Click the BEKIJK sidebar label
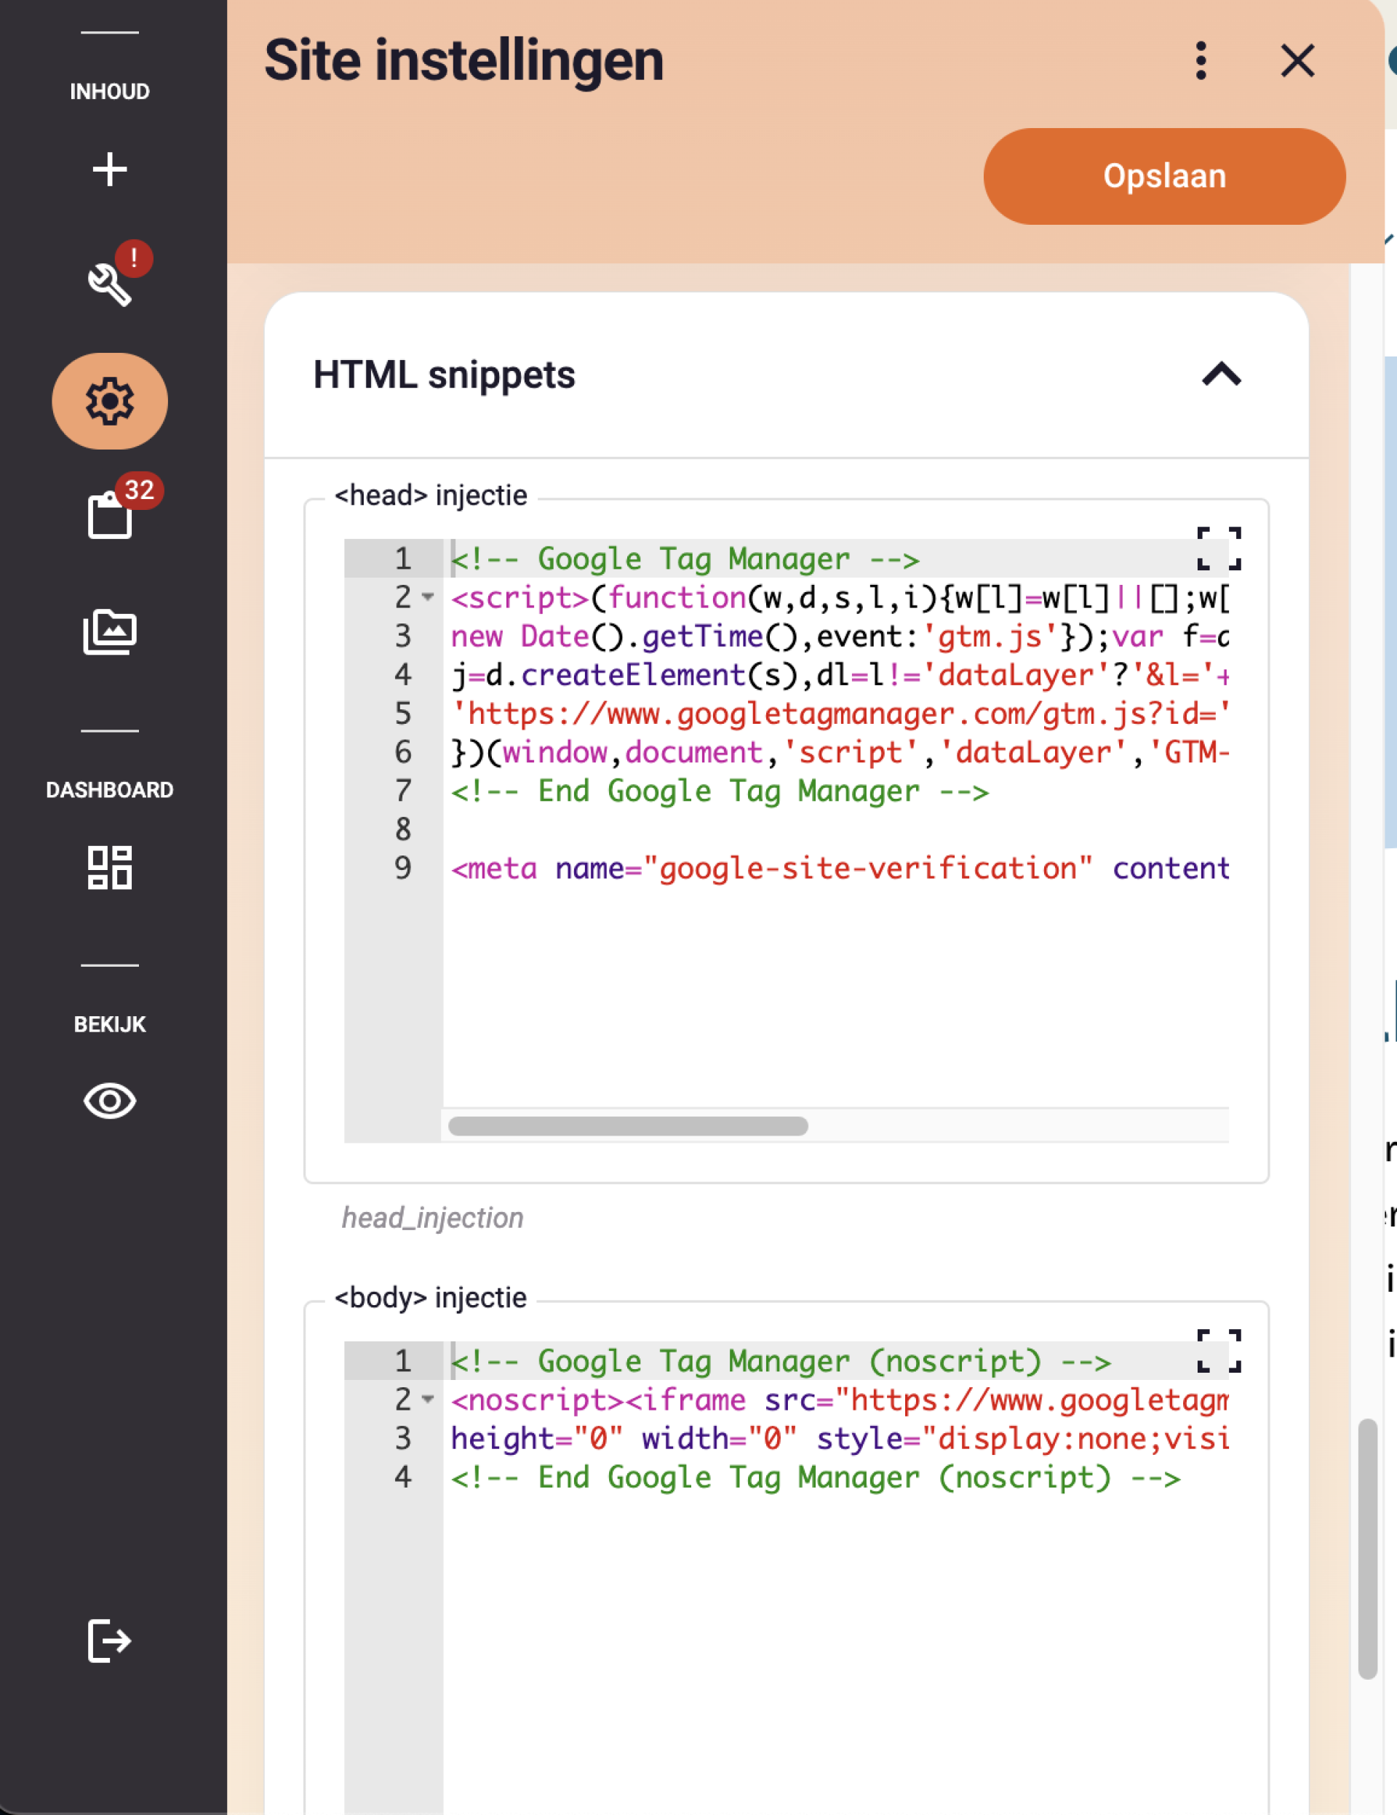This screenshot has height=1815, width=1397. point(110,1024)
